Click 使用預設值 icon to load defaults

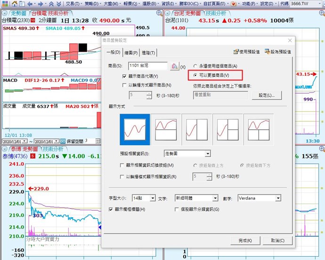(236, 52)
